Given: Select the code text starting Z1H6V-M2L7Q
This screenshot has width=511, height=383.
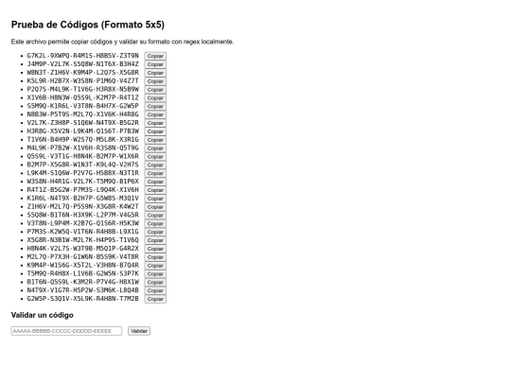Looking at the screenshot, I should click(x=82, y=207).
